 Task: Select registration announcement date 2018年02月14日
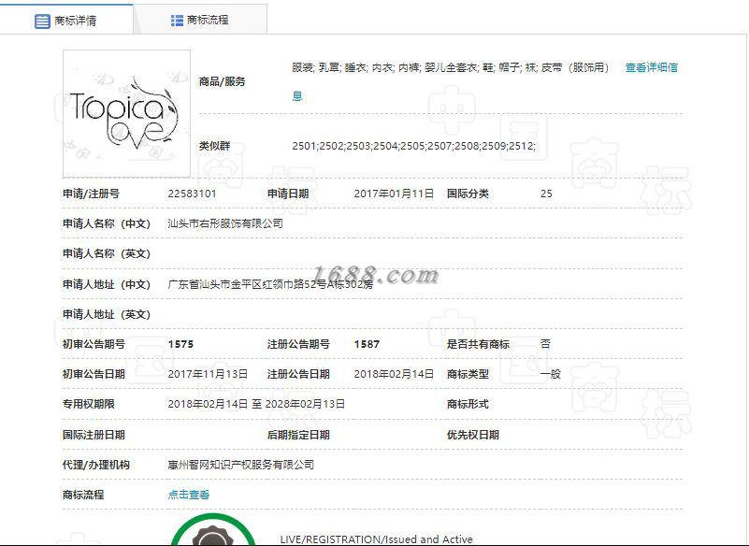394,374
